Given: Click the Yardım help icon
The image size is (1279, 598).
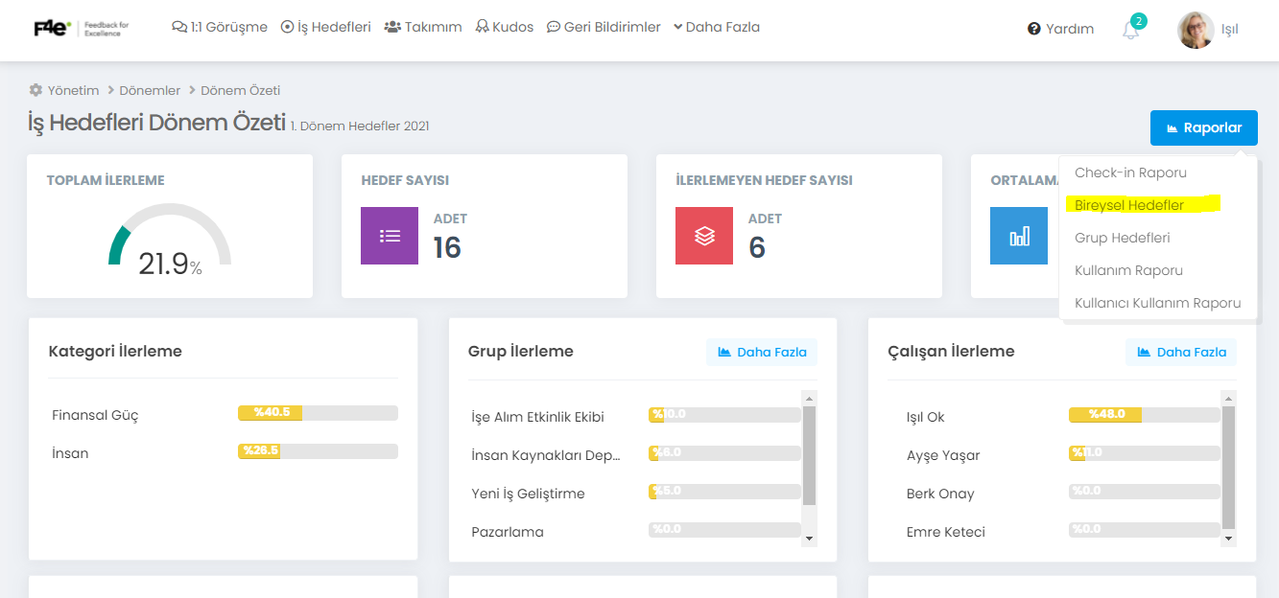Looking at the screenshot, I should (1033, 29).
